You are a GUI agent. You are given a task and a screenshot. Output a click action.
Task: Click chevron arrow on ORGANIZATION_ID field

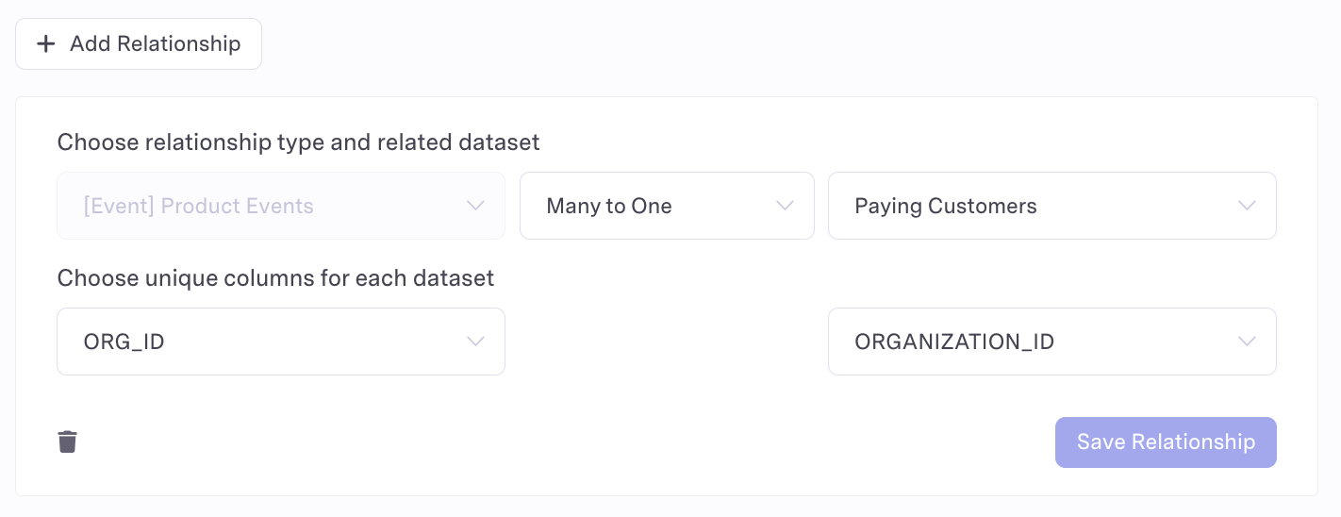[x=1247, y=342]
